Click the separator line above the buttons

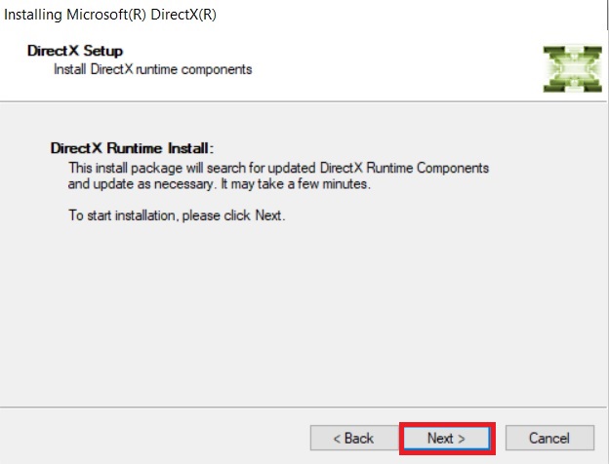[303, 407]
